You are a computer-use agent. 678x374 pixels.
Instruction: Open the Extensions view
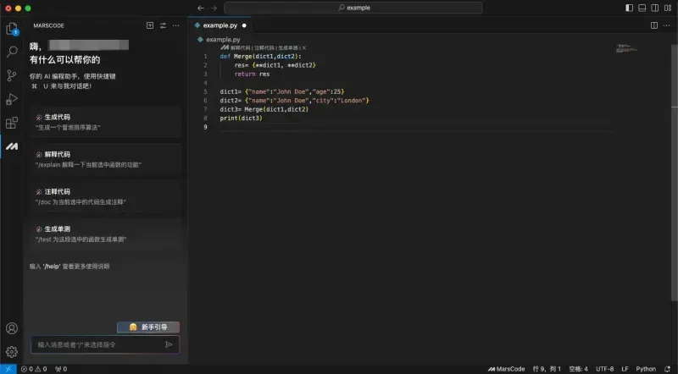point(12,123)
